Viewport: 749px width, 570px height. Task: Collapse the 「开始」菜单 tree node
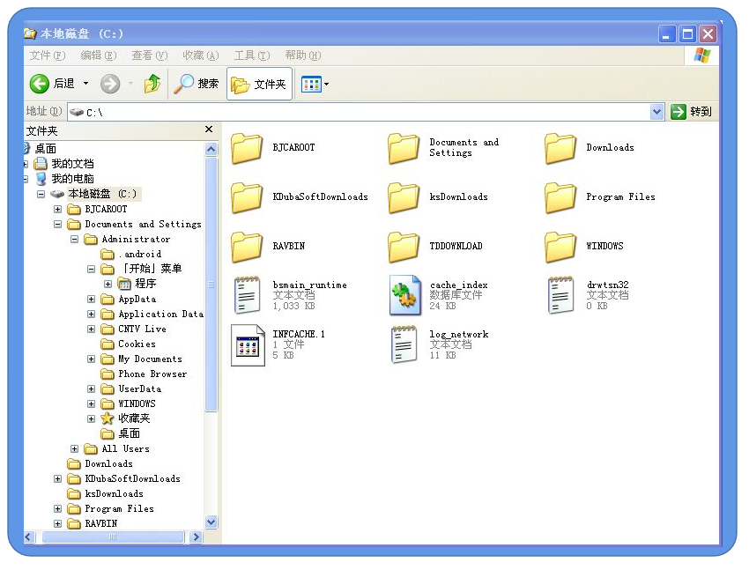pyautogui.click(x=92, y=270)
